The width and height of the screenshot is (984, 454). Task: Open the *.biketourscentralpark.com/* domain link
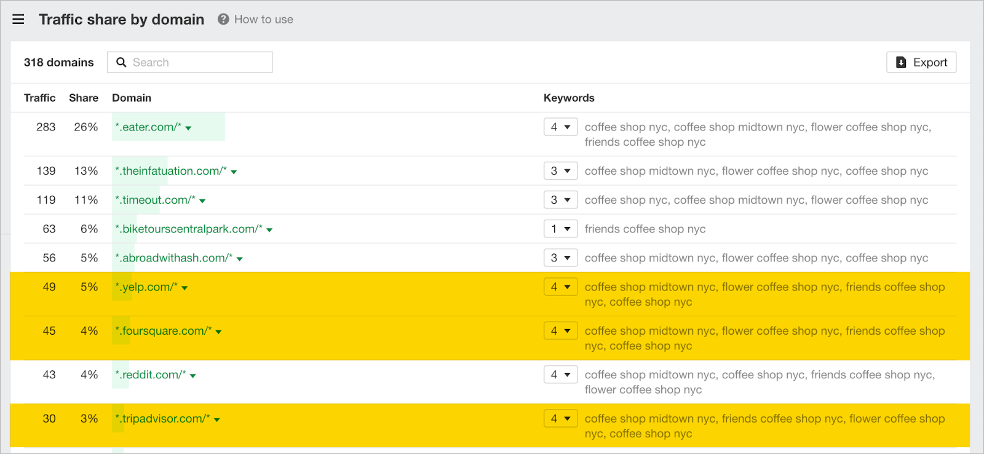tap(189, 229)
